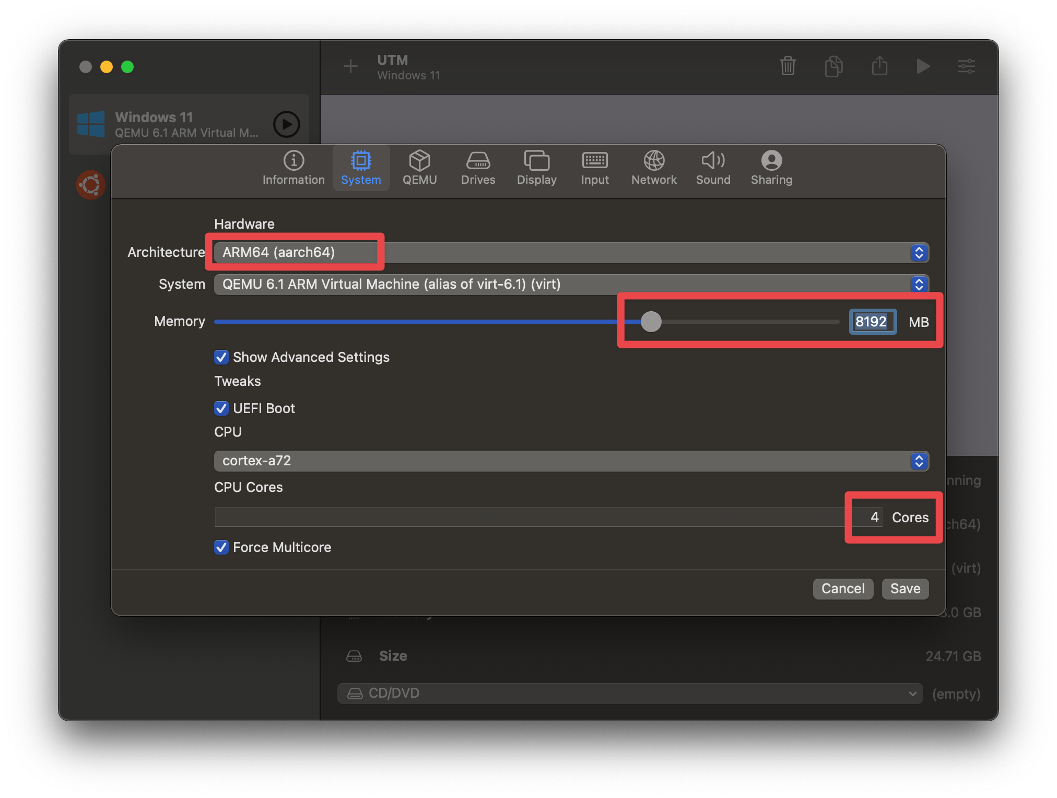This screenshot has height=798, width=1057.
Task: Expand the System machine type dropdown
Action: [919, 284]
